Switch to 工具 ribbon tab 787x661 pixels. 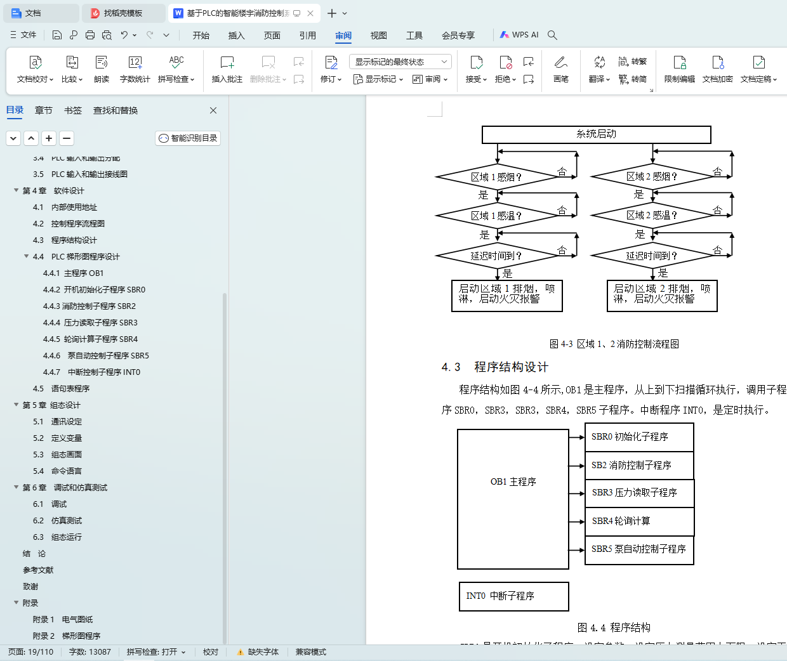tap(414, 36)
